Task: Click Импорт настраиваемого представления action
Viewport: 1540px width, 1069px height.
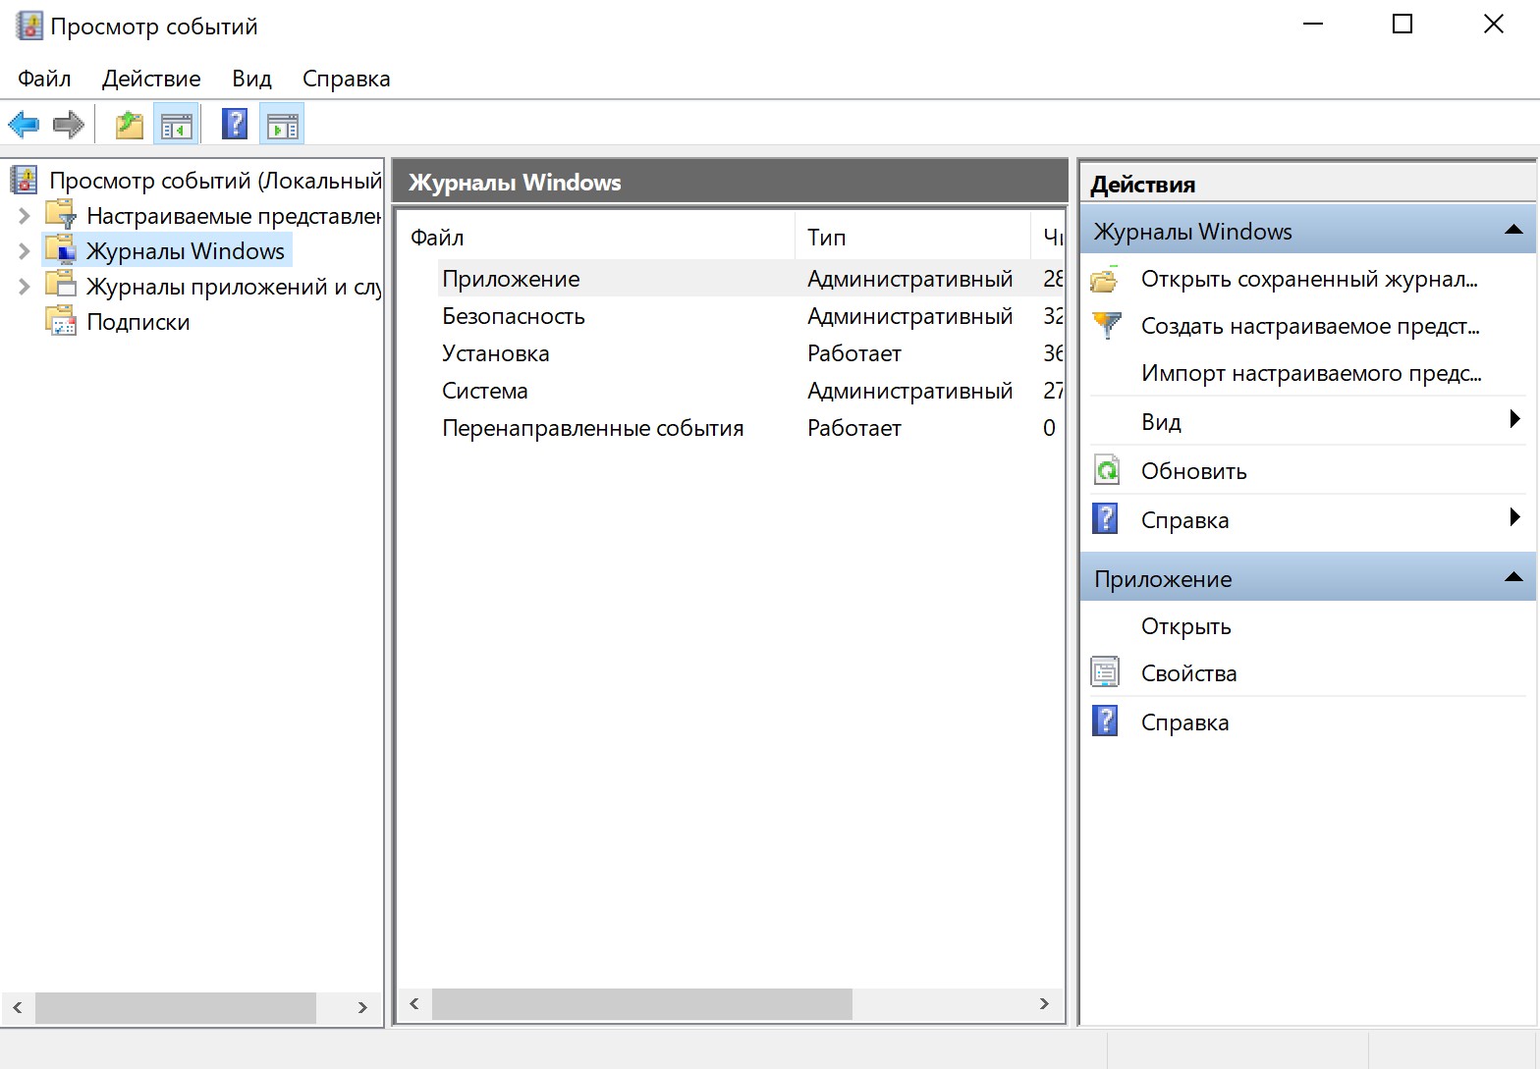Action: click(x=1311, y=373)
